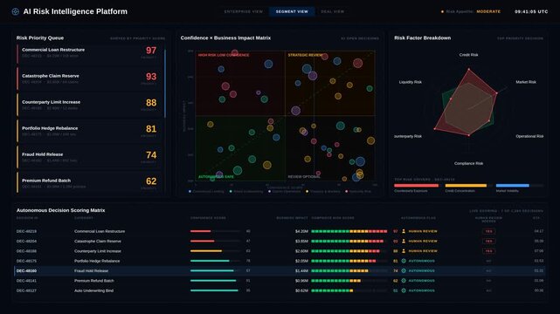Click the person icon in the Counterparty Limit Increase table row

pos(404,251)
